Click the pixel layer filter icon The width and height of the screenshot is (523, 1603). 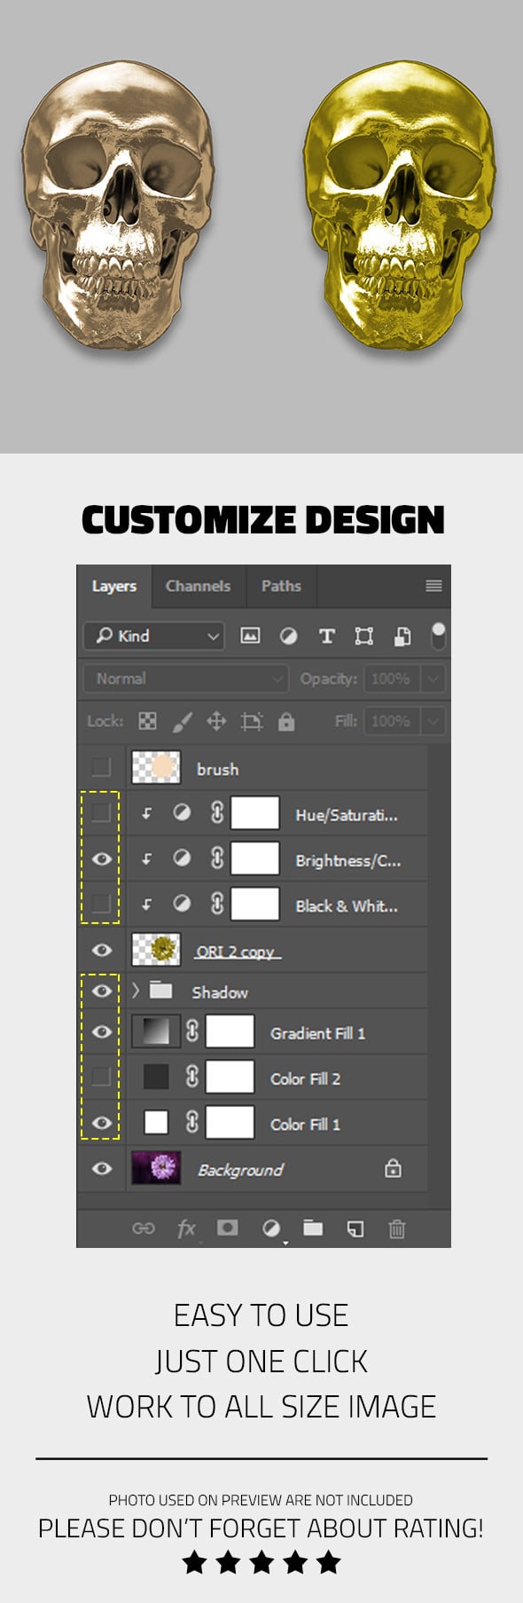click(x=250, y=636)
